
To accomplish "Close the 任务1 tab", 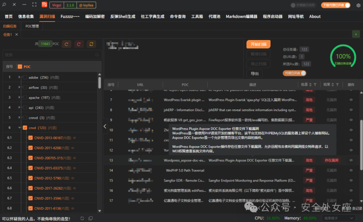I will tap(16, 35).
